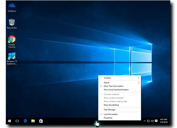Screen dimensions: 177x128
Task: Open File Explorer from the taskbar
Action: [x=33, y=121]
